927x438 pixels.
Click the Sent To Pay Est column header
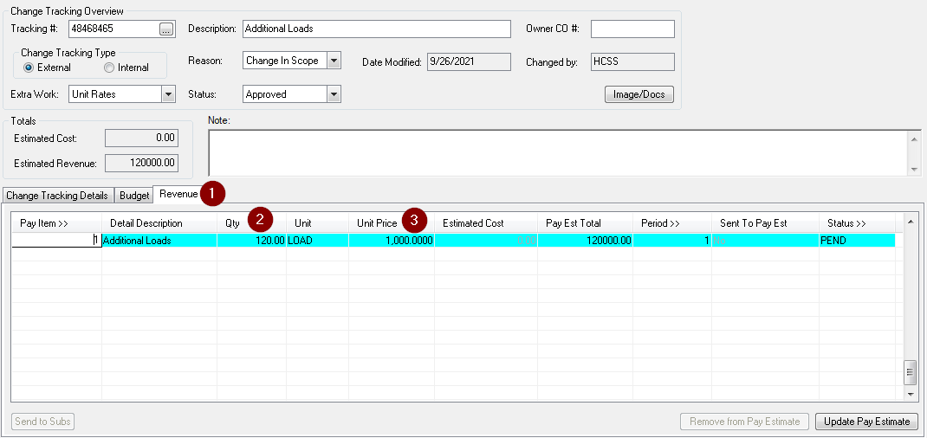[x=765, y=223]
